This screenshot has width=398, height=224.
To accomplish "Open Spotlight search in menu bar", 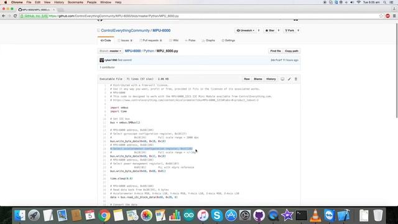I will coord(385,2).
